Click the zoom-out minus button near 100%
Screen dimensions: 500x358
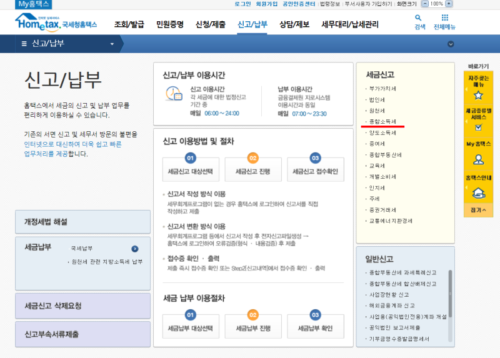pos(425,4)
